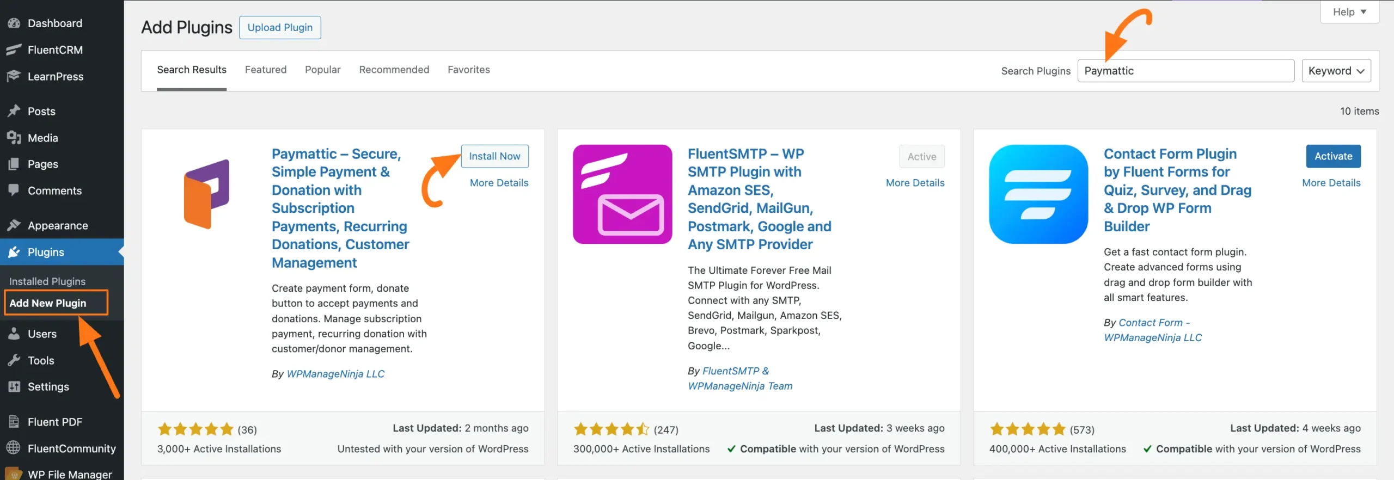The image size is (1394, 480).
Task: Click the Dashboard gauge icon
Action: 14,23
